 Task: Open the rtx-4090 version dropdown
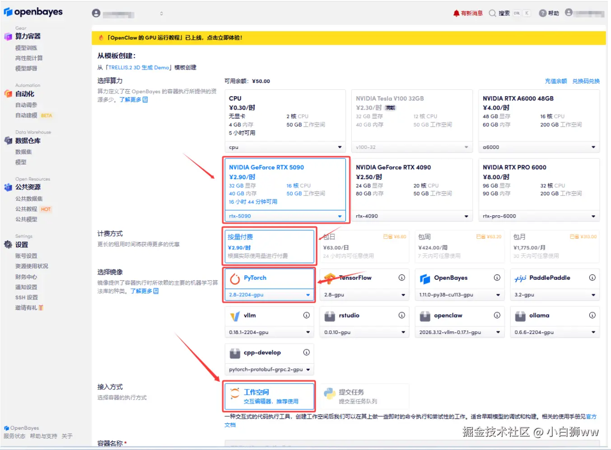[412, 216]
